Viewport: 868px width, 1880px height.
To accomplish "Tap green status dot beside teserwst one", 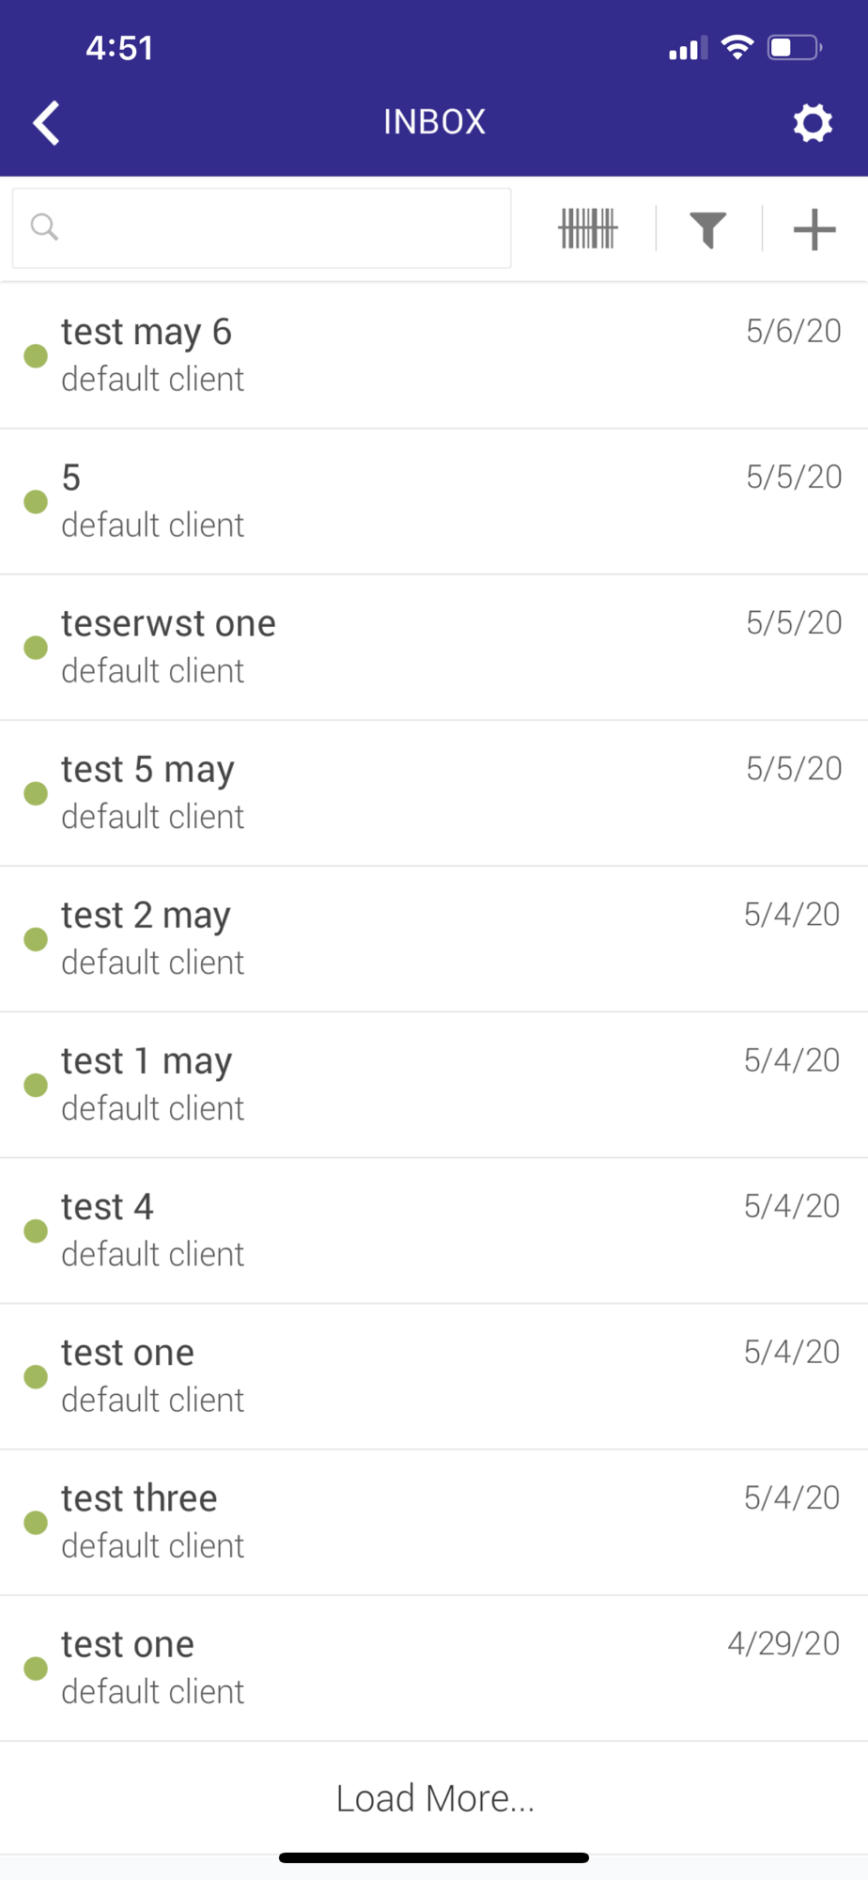I will (x=36, y=648).
